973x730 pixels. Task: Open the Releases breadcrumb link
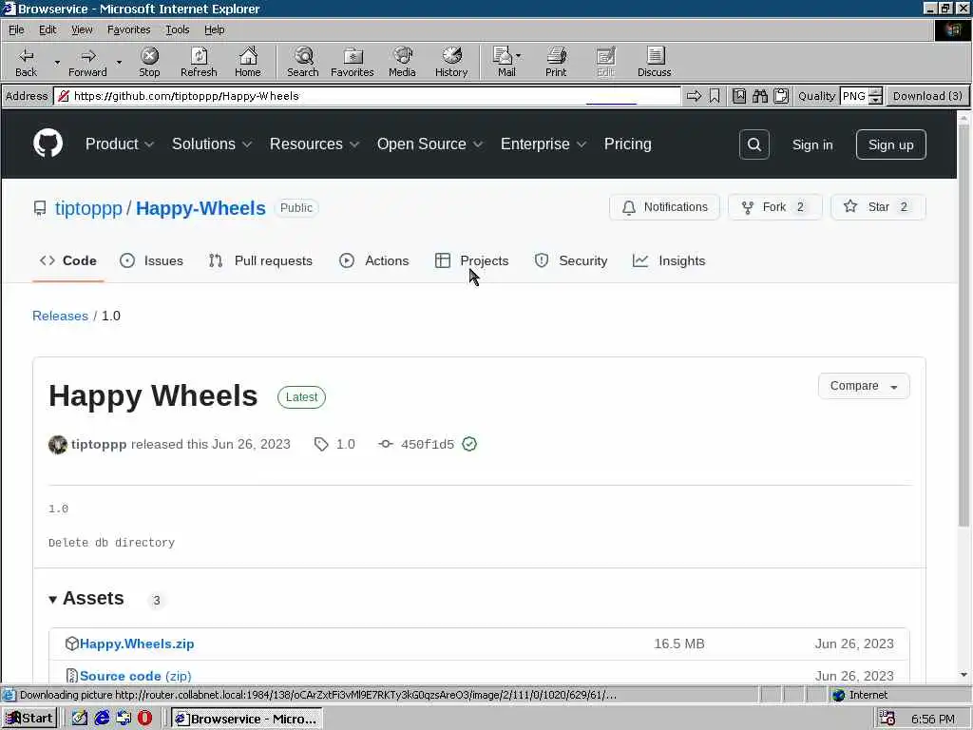click(60, 316)
